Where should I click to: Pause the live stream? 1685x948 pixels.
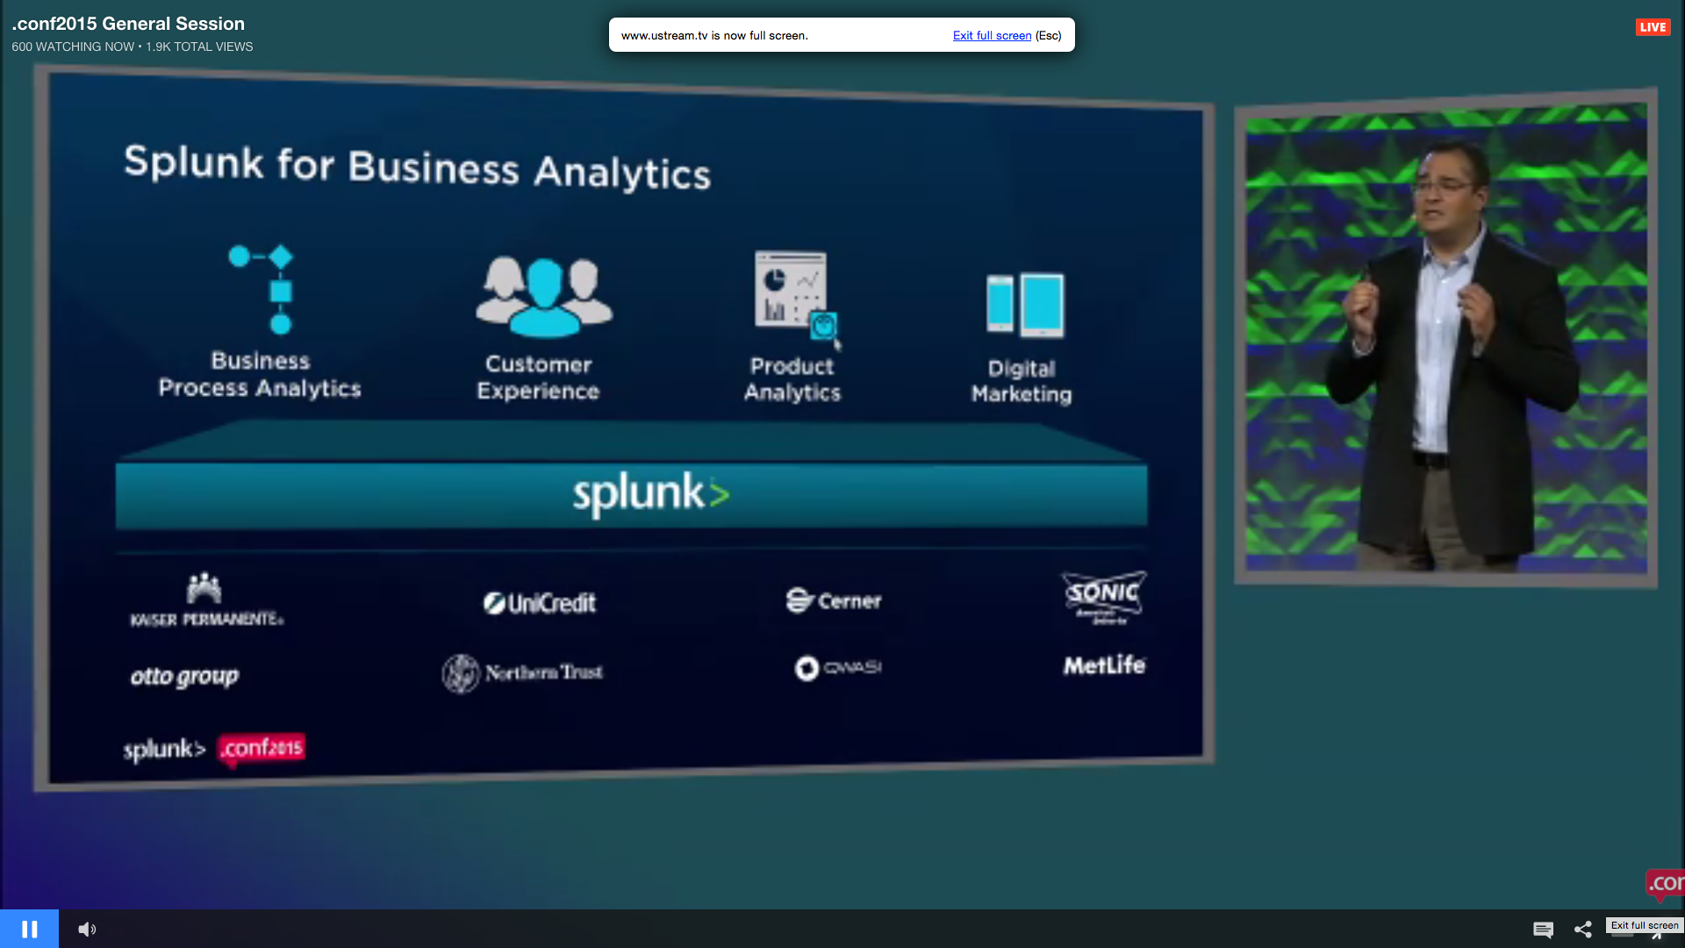(29, 929)
